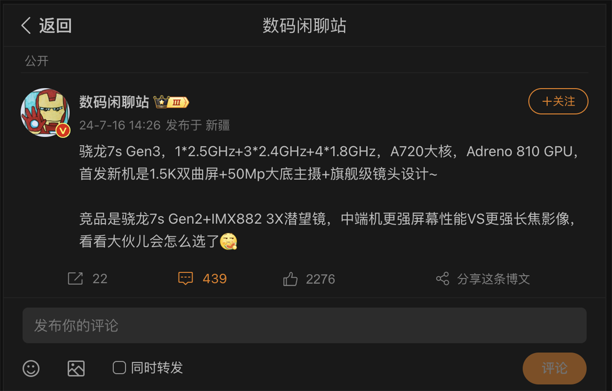Like the post with thumbs-up icon
Viewport: 612px width, 391px height.
pos(290,279)
